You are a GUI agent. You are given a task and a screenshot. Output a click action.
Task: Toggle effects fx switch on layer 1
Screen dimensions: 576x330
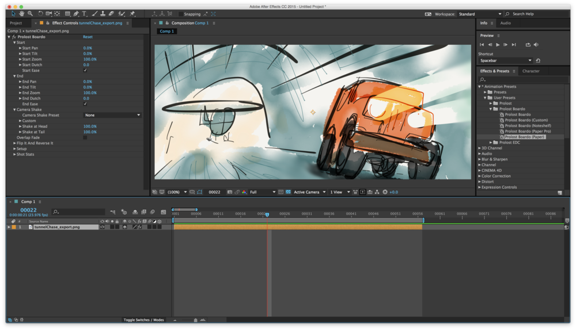point(139,227)
